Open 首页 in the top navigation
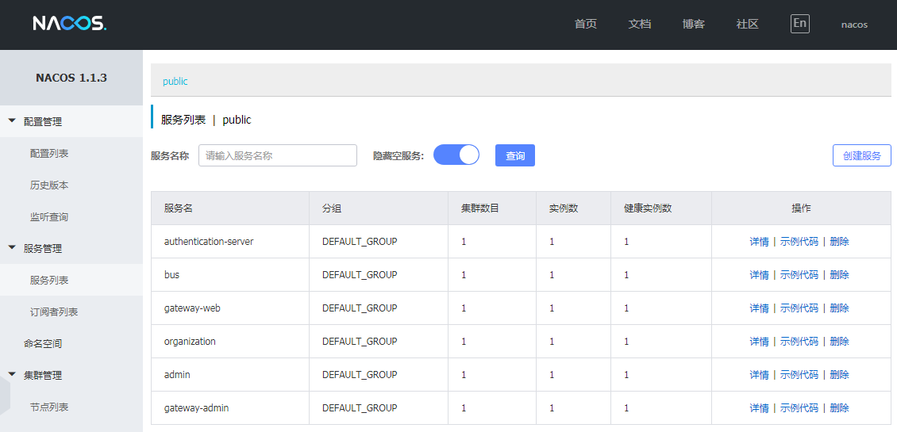 586,24
